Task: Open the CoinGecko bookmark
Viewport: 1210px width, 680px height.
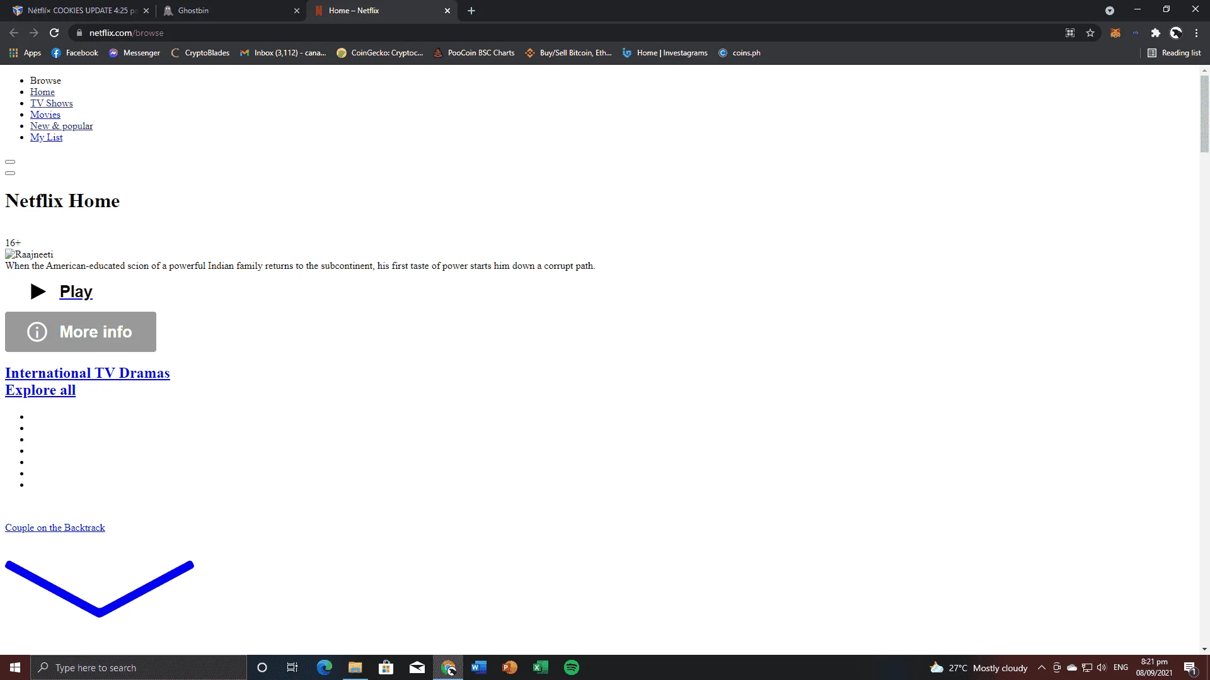Action: click(380, 53)
